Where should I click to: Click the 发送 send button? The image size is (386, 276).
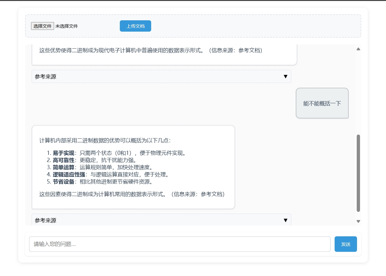coord(346,244)
